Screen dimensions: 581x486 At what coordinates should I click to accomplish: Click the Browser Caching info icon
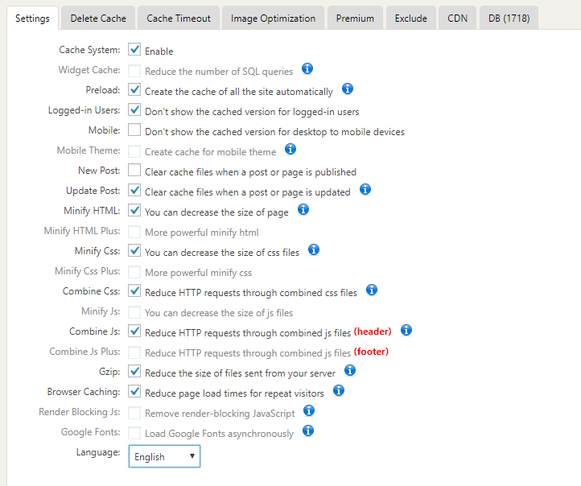tap(338, 391)
